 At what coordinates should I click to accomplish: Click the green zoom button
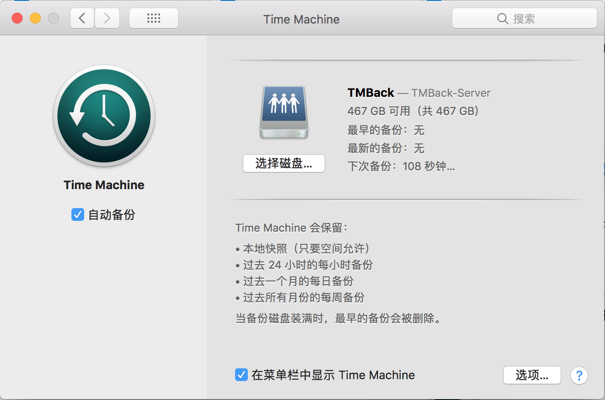click(53, 18)
